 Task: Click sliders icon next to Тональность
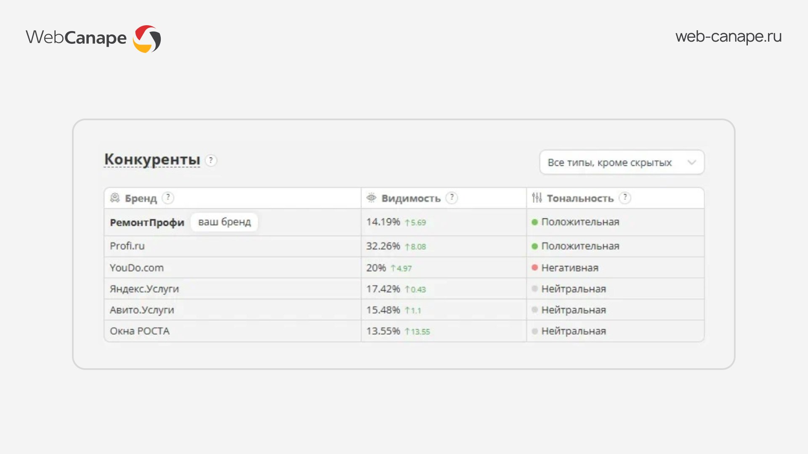coord(537,198)
